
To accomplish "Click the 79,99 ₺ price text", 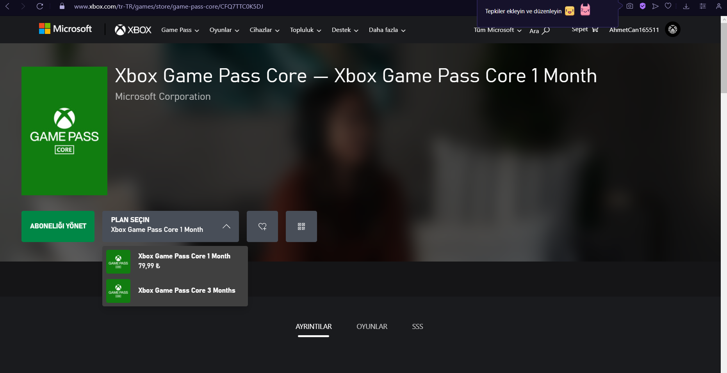I will [x=149, y=266].
